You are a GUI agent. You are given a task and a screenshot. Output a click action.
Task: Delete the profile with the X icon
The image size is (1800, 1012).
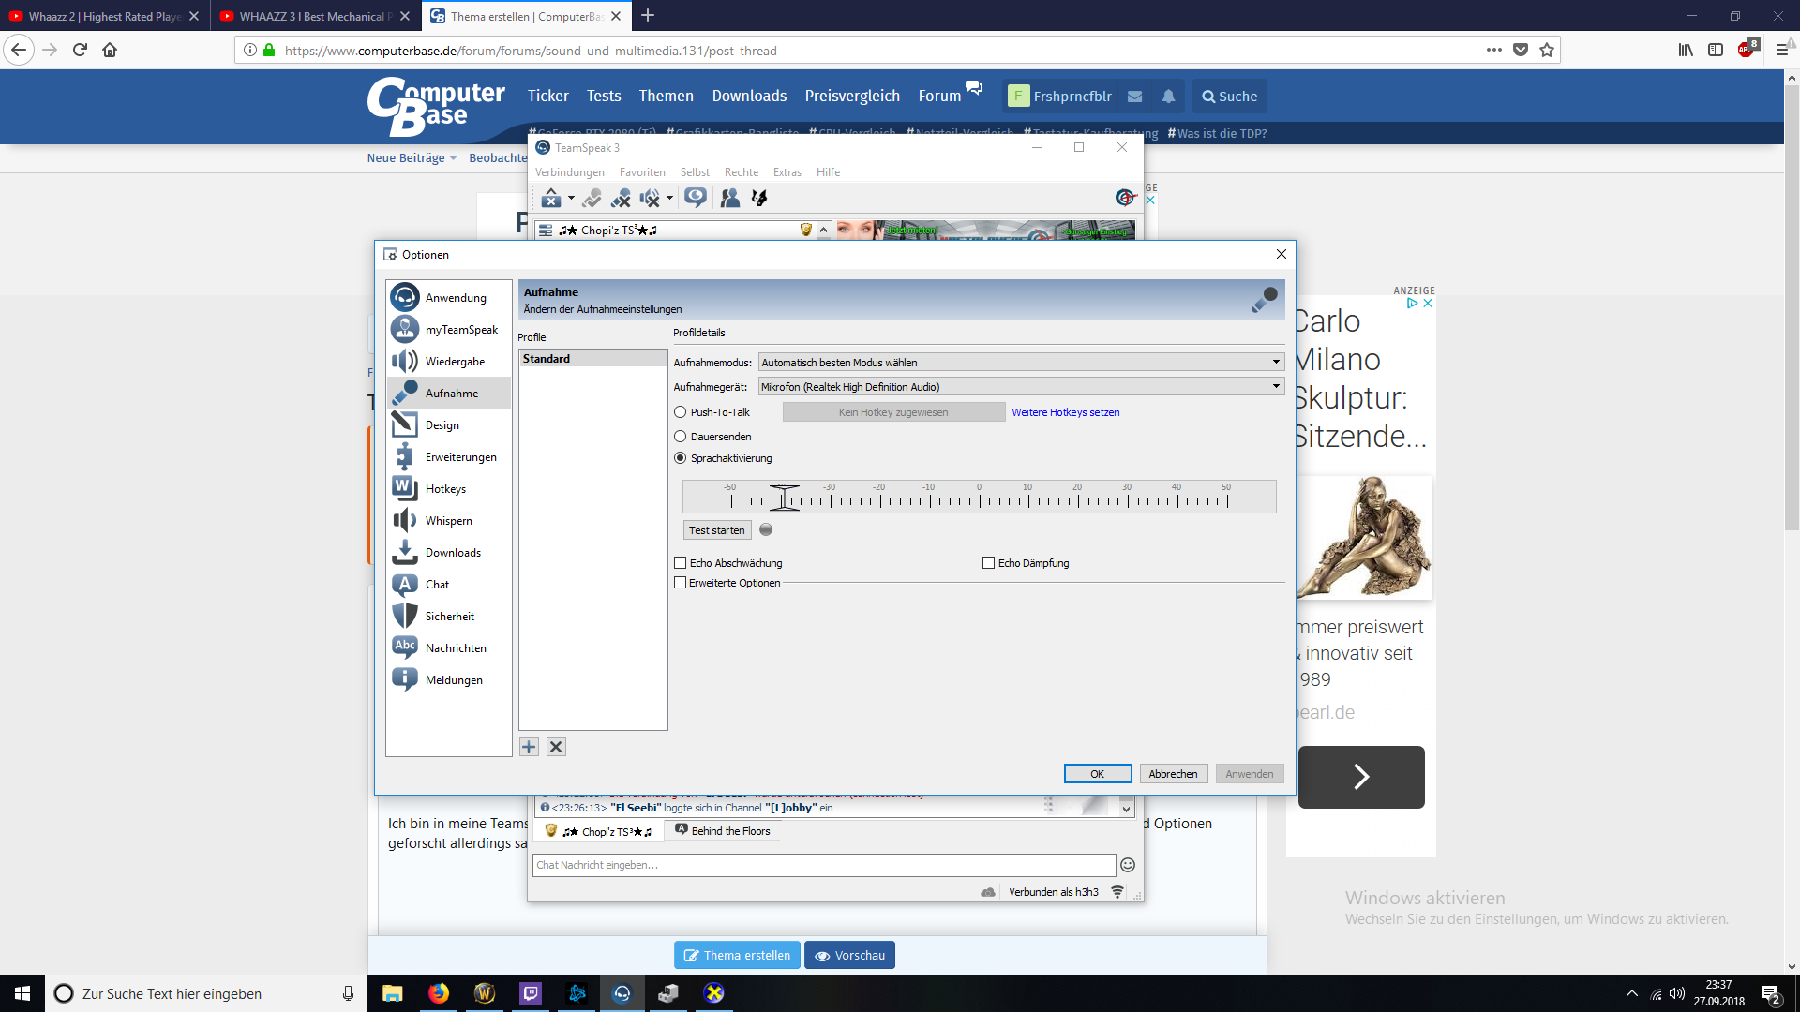[556, 747]
